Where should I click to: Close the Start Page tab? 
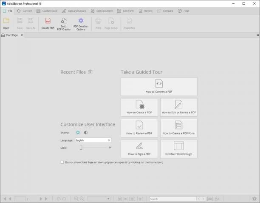pos(22,35)
